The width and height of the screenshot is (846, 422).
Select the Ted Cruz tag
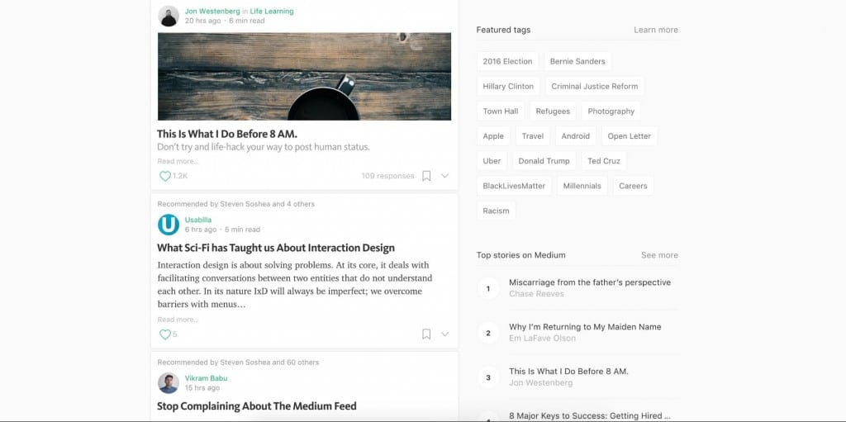pos(604,161)
